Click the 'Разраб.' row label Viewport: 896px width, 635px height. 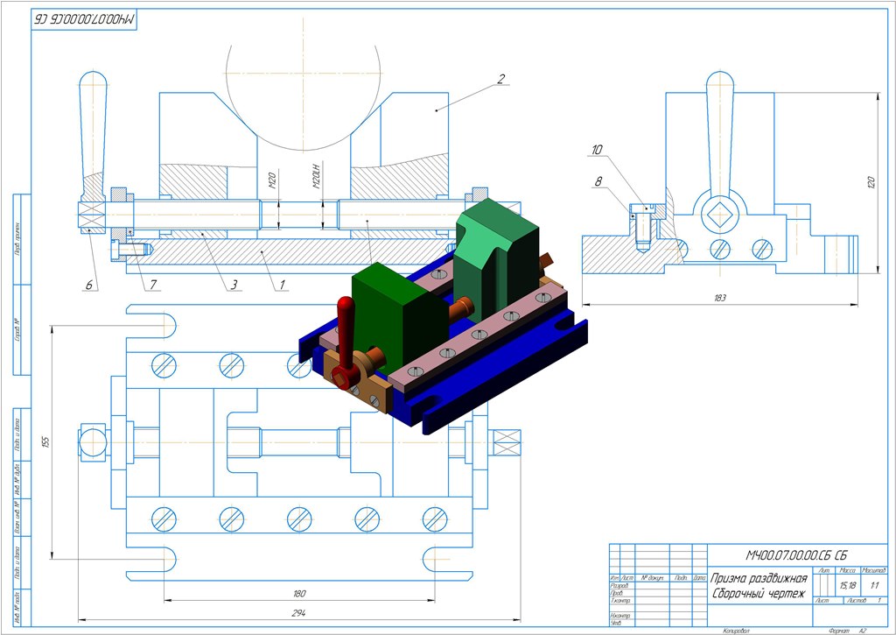point(619,586)
